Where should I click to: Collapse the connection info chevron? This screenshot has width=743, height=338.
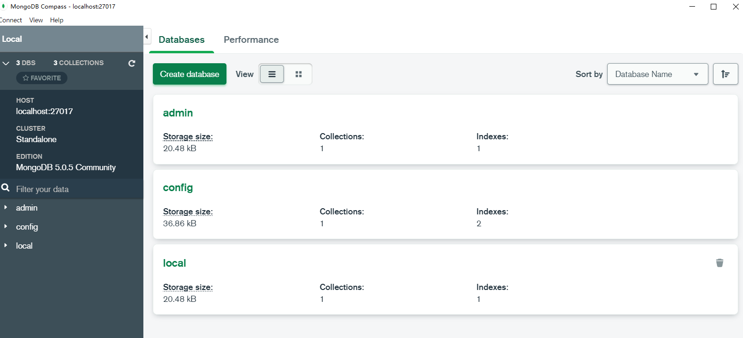[6, 63]
